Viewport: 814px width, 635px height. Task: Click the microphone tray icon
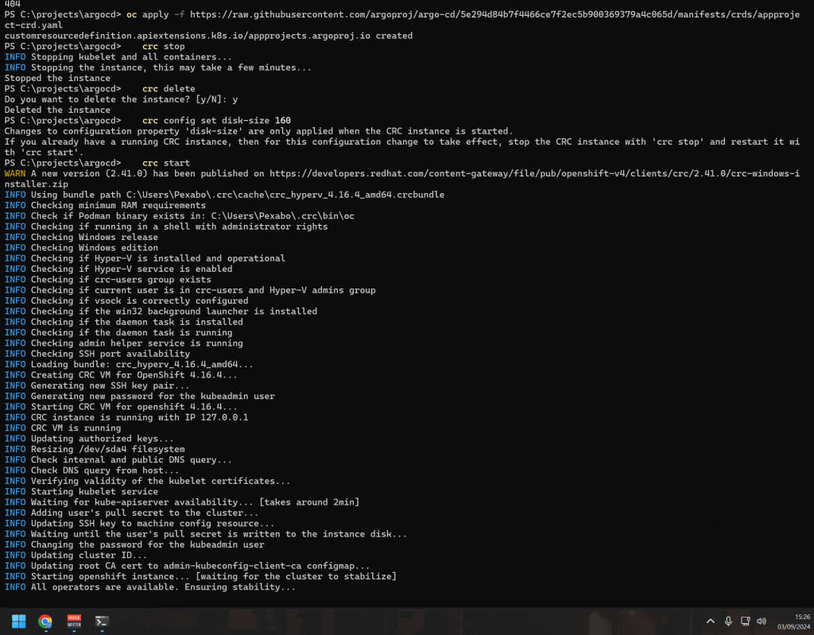728,621
